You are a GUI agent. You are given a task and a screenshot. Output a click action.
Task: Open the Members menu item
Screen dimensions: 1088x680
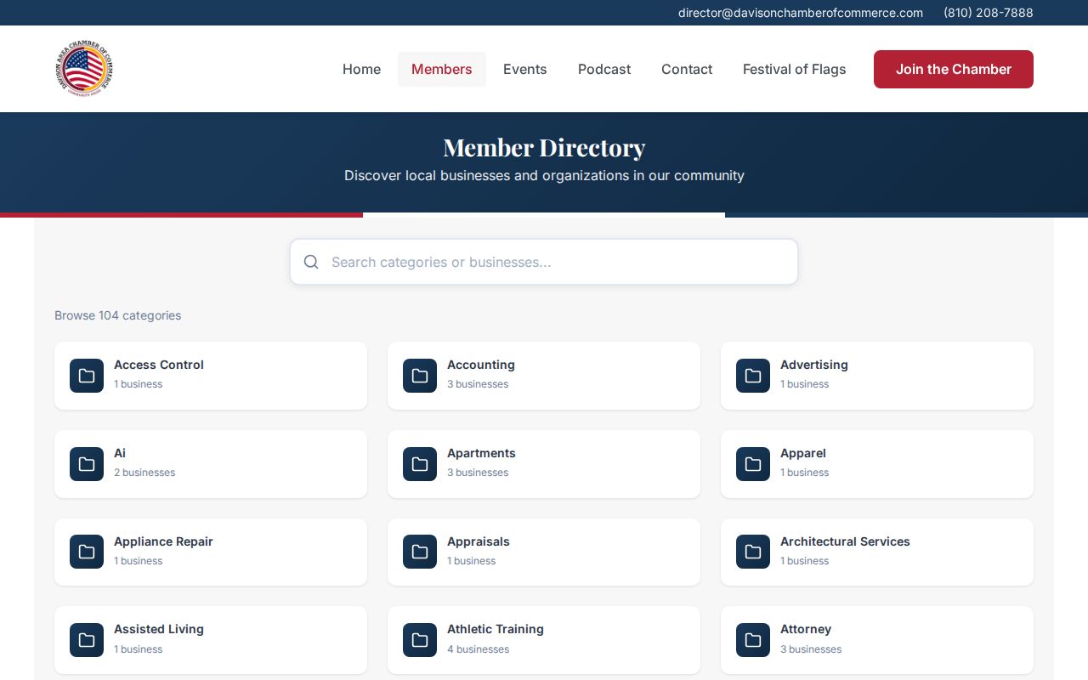[442, 69]
